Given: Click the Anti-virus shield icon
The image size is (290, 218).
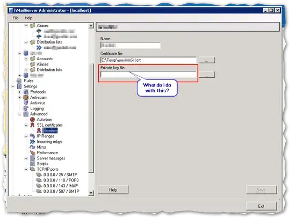Looking at the screenshot, I should [x=26, y=103].
